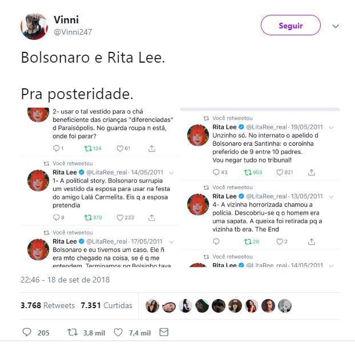Open the 22:46 - 18 de set de 2018 timestamp
Image resolution: width=355 pixels, height=344 pixels.
pyautogui.click(x=65, y=280)
